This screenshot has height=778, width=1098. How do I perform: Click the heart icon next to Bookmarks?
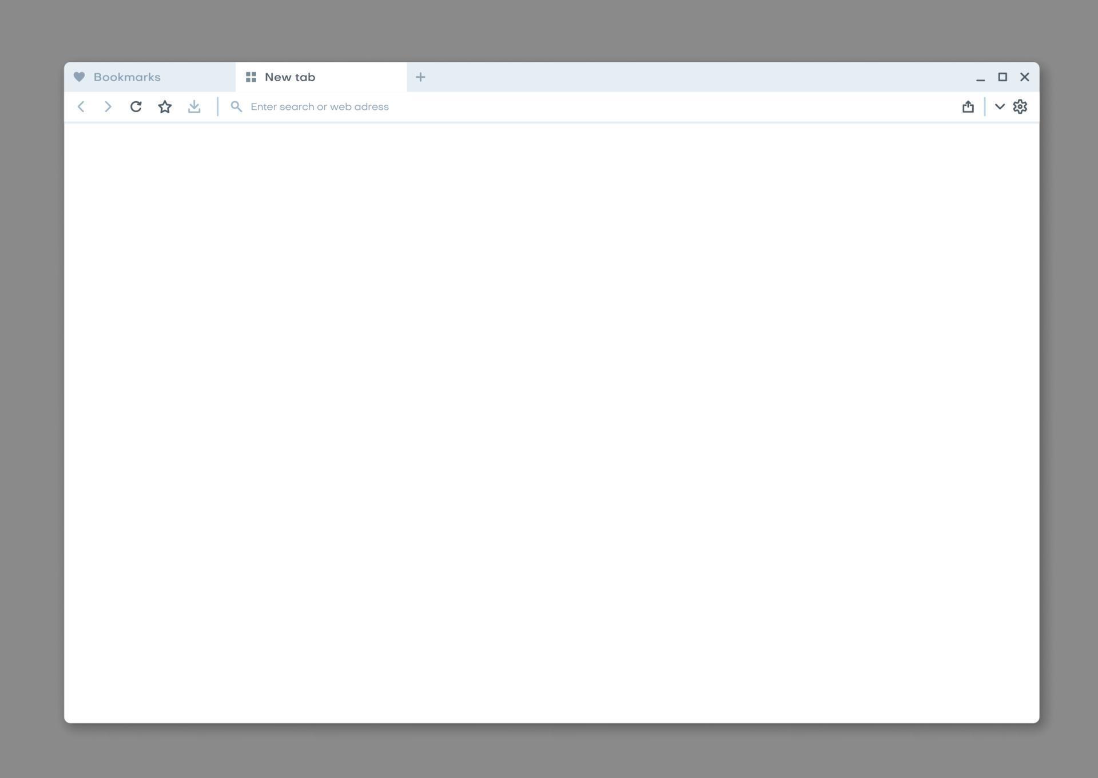pos(79,77)
